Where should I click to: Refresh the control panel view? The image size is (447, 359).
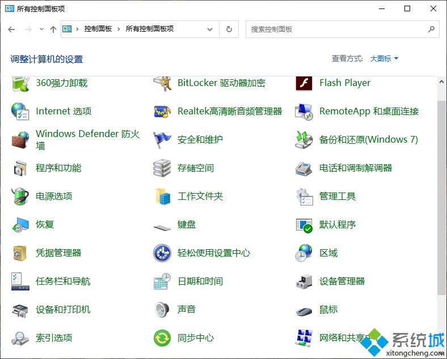(229, 29)
